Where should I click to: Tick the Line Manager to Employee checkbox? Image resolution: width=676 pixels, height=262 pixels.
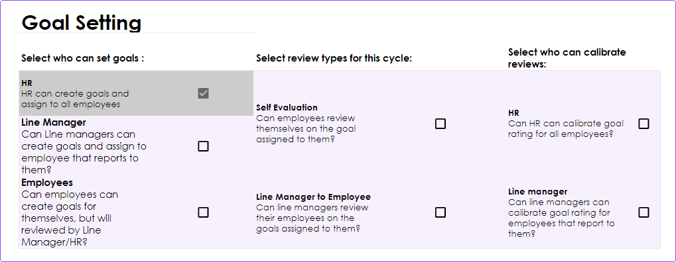pyautogui.click(x=440, y=212)
